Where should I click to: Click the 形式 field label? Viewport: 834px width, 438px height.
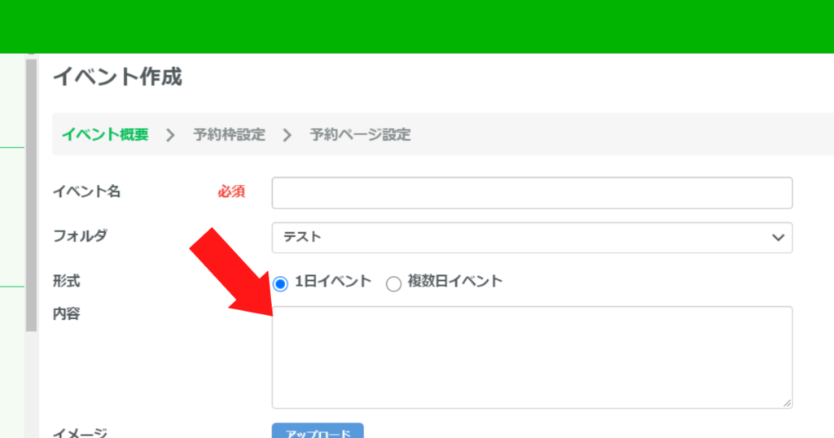coord(67,281)
